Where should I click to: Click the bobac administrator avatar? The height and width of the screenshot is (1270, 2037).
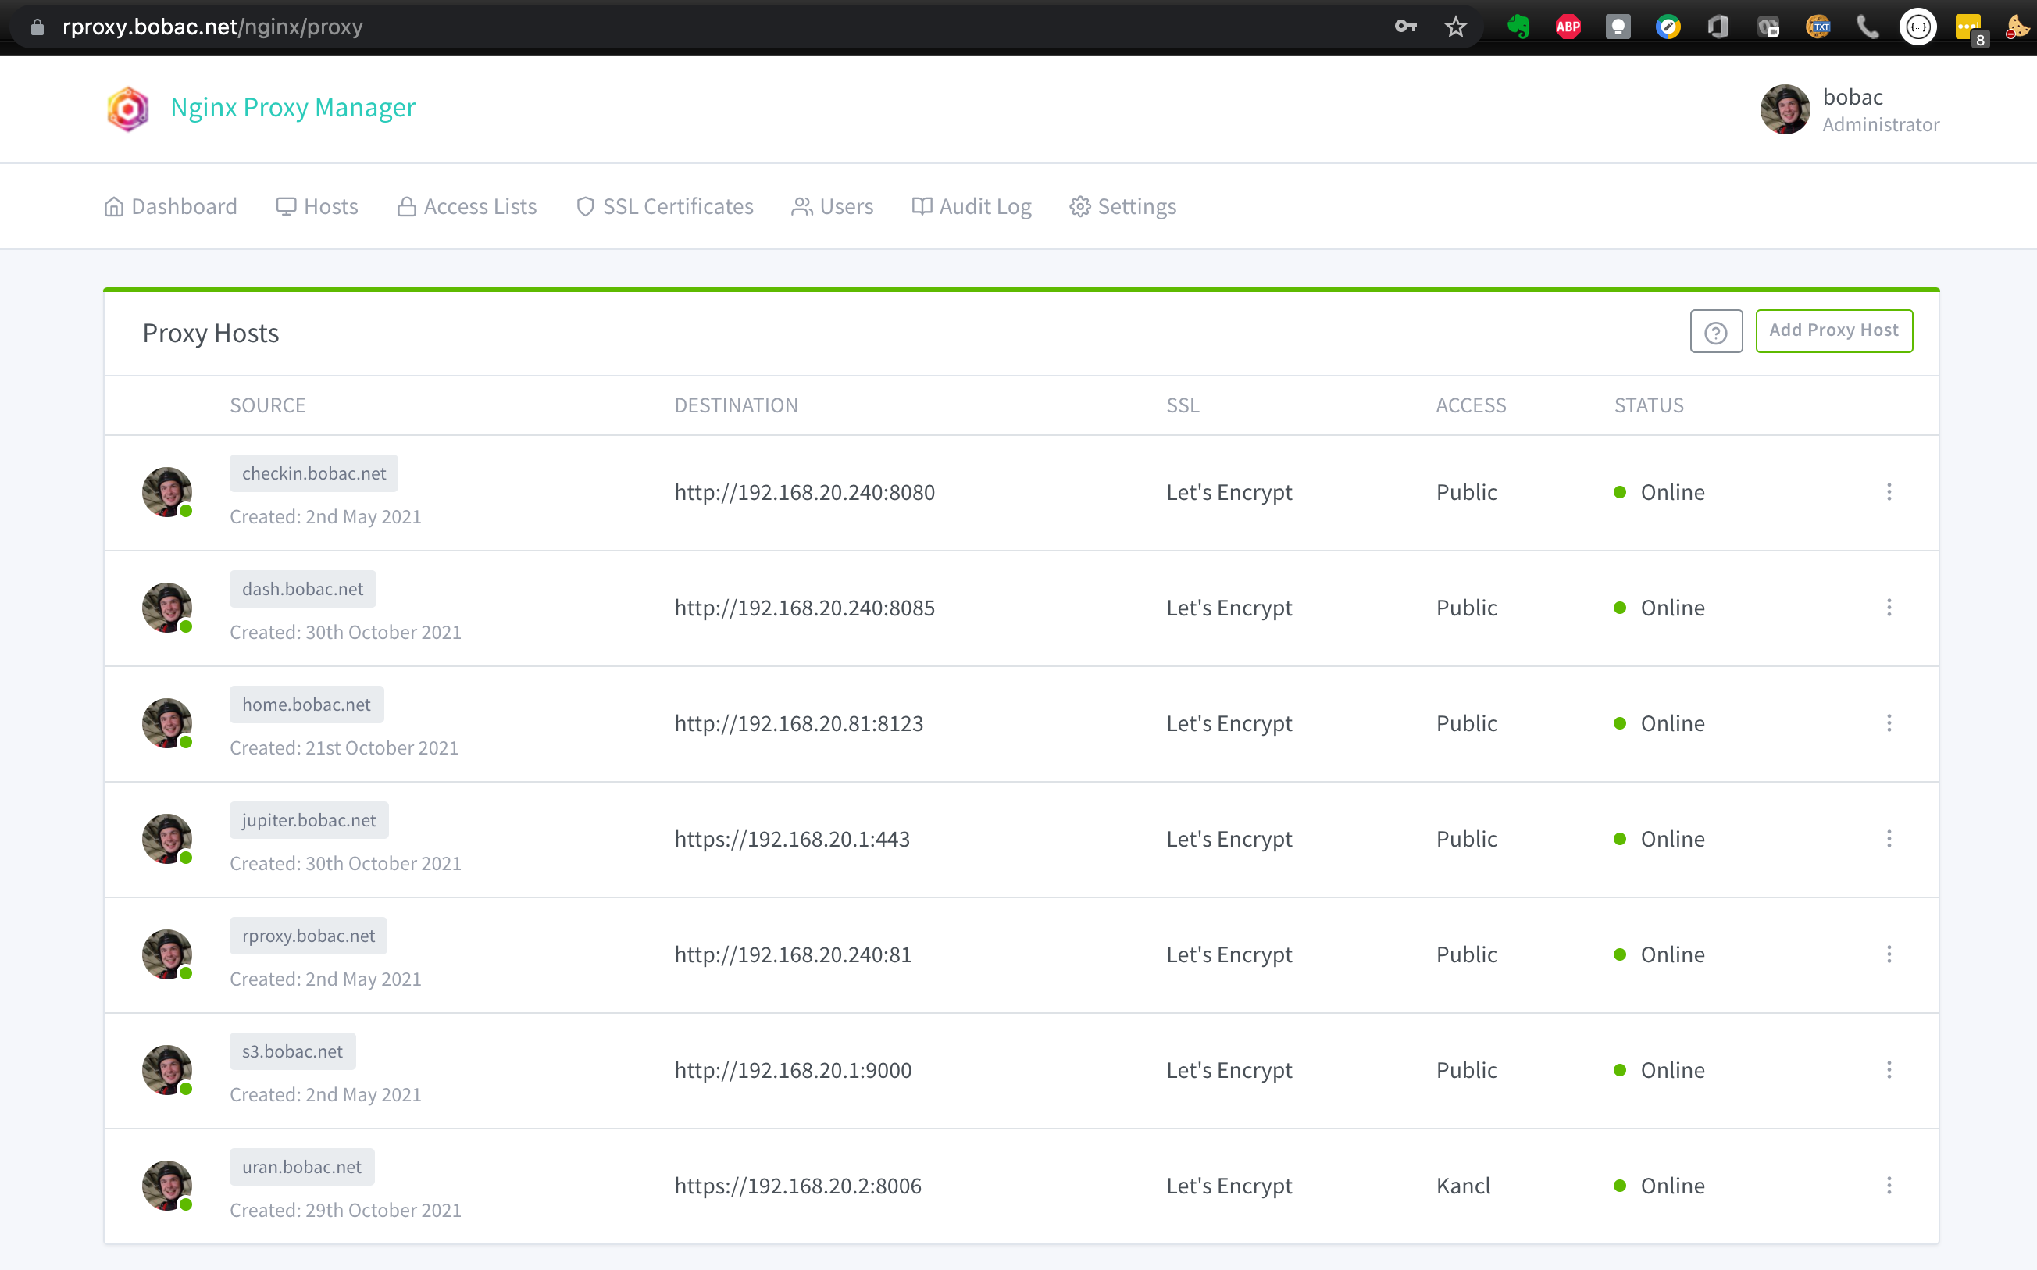pos(1785,109)
